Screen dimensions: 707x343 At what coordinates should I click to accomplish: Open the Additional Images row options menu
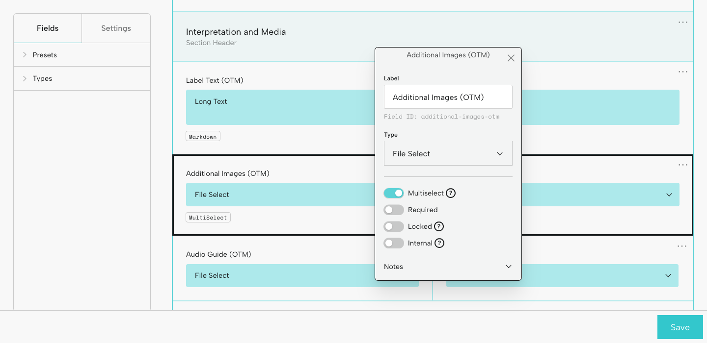click(682, 165)
